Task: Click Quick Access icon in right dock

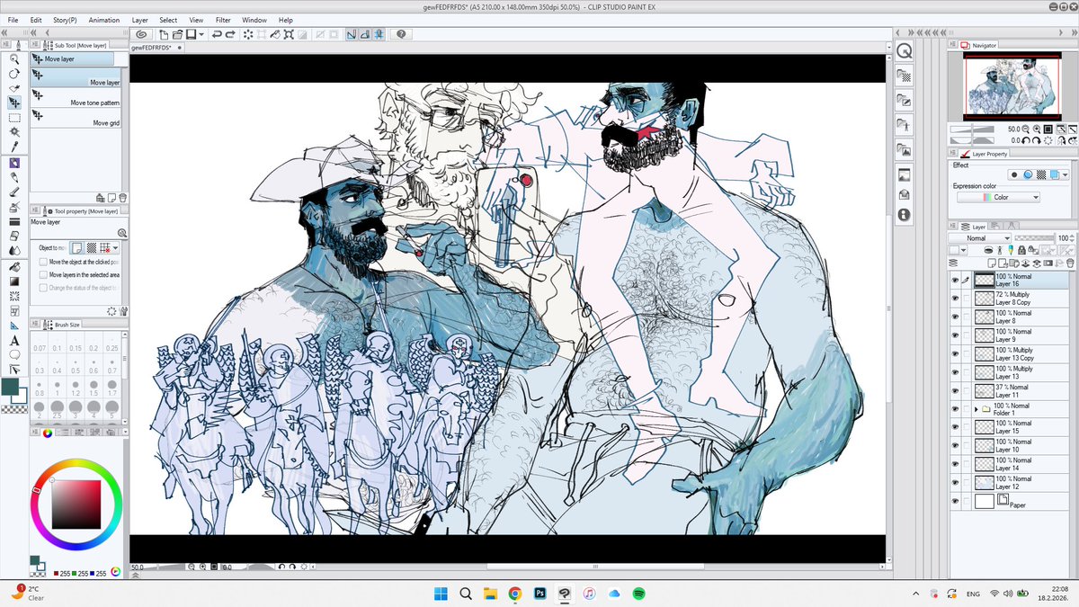Action: [904, 52]
